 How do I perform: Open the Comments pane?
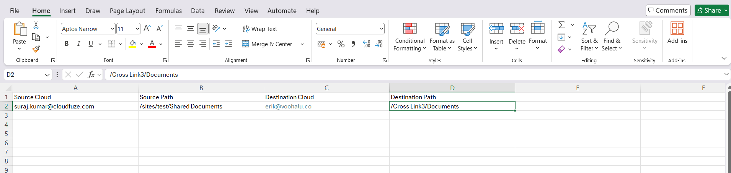(x=668, y=10)
